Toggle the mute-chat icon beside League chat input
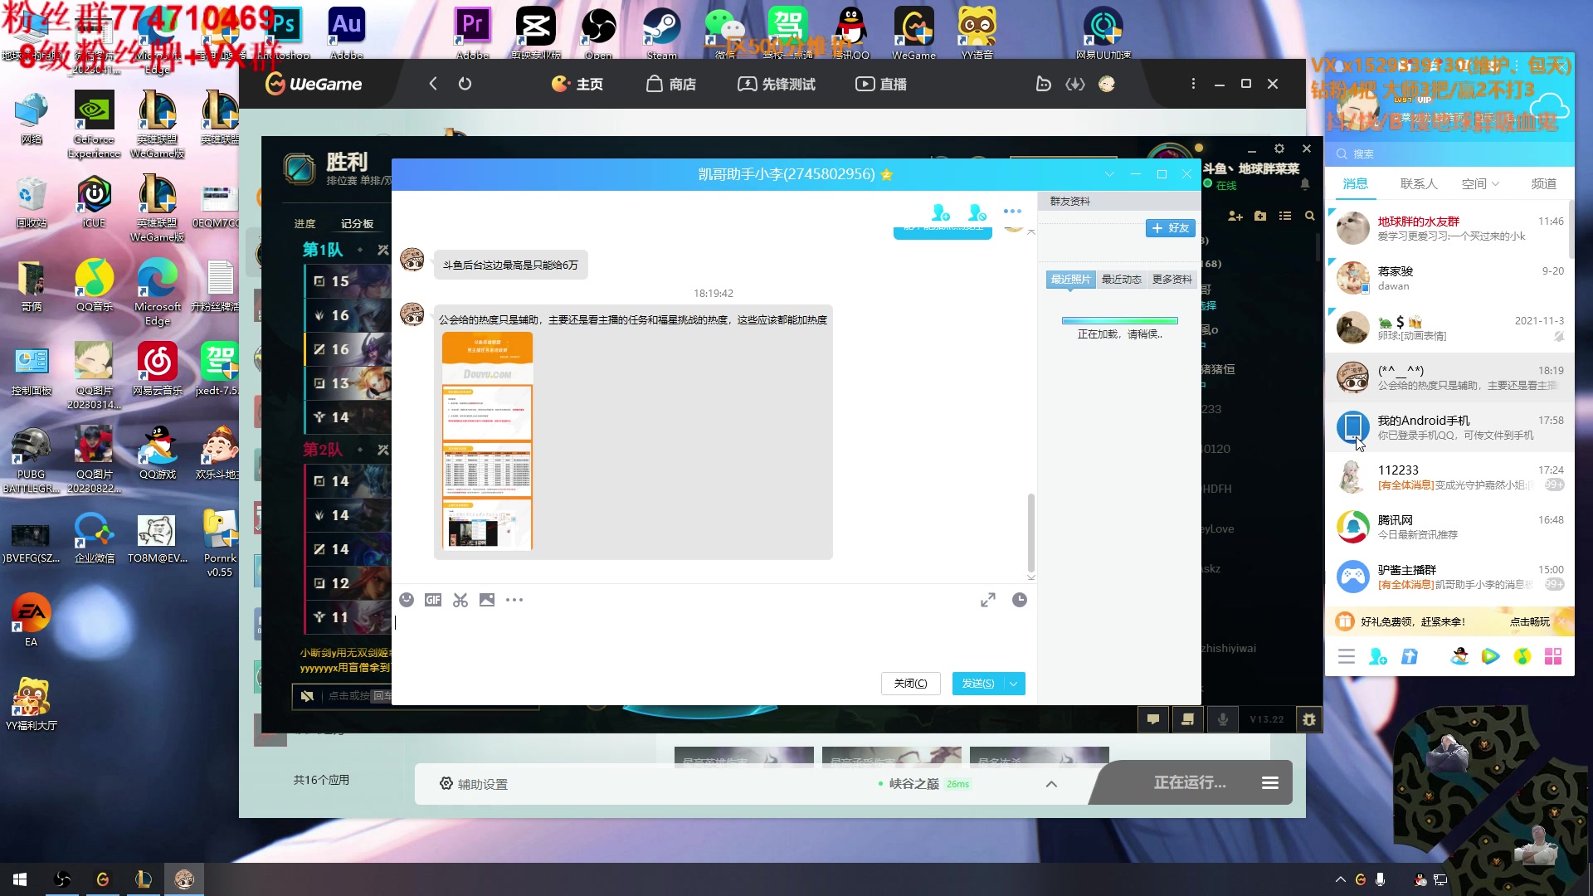 pyautogui.click(x=307, y=696)
